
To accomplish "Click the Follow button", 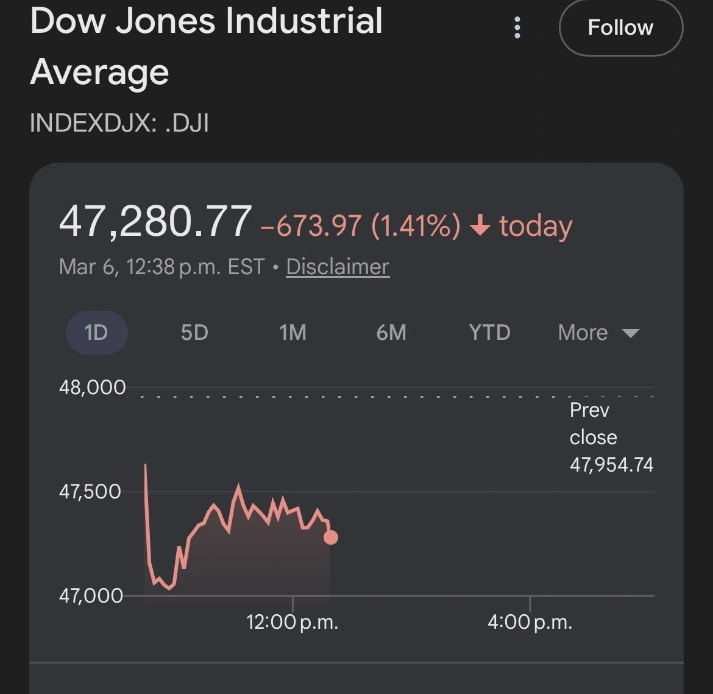I will coord(620,27).
